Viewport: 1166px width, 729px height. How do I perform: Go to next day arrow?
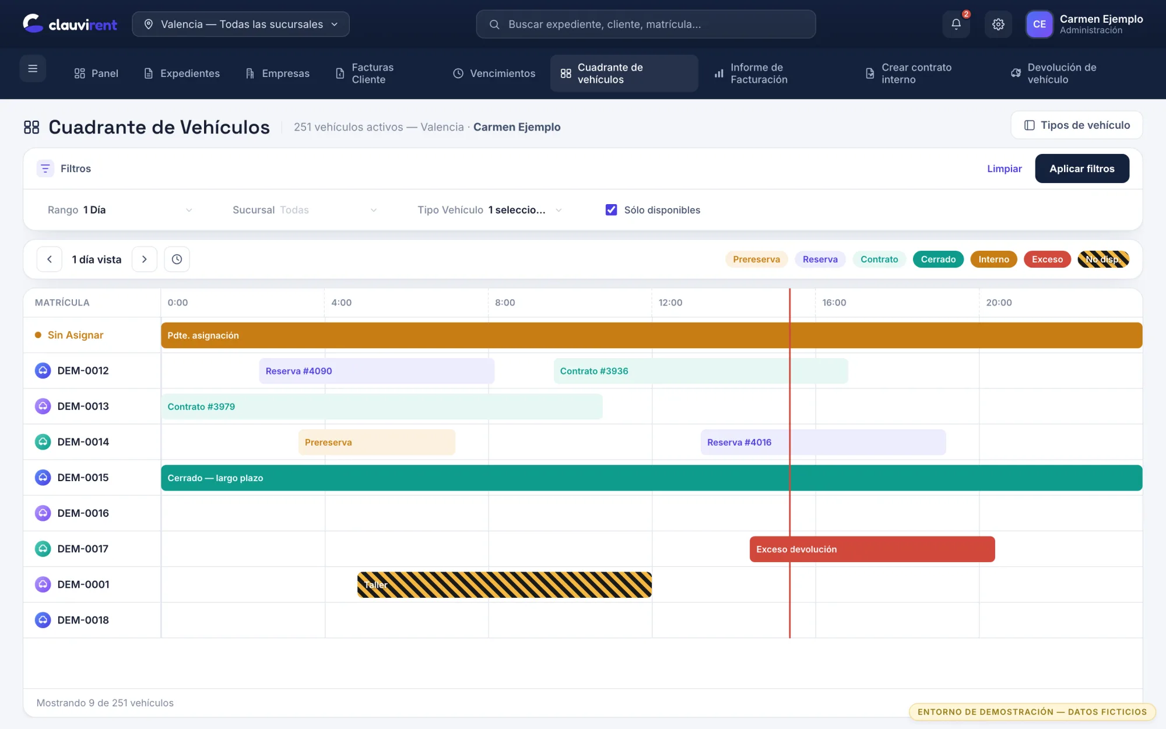pos(145,260)
